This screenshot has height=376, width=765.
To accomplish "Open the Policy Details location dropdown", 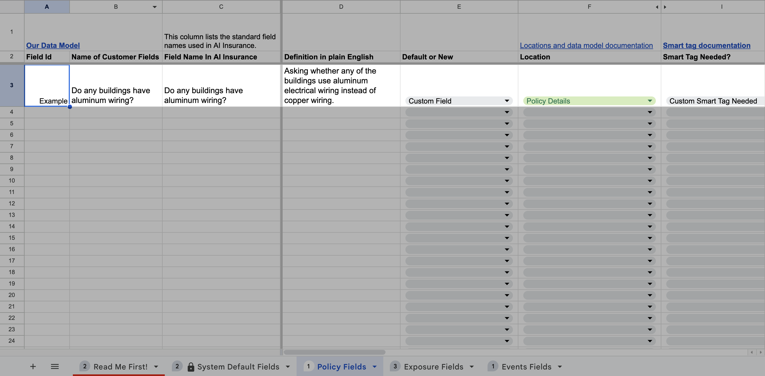I will click(650, 101).
